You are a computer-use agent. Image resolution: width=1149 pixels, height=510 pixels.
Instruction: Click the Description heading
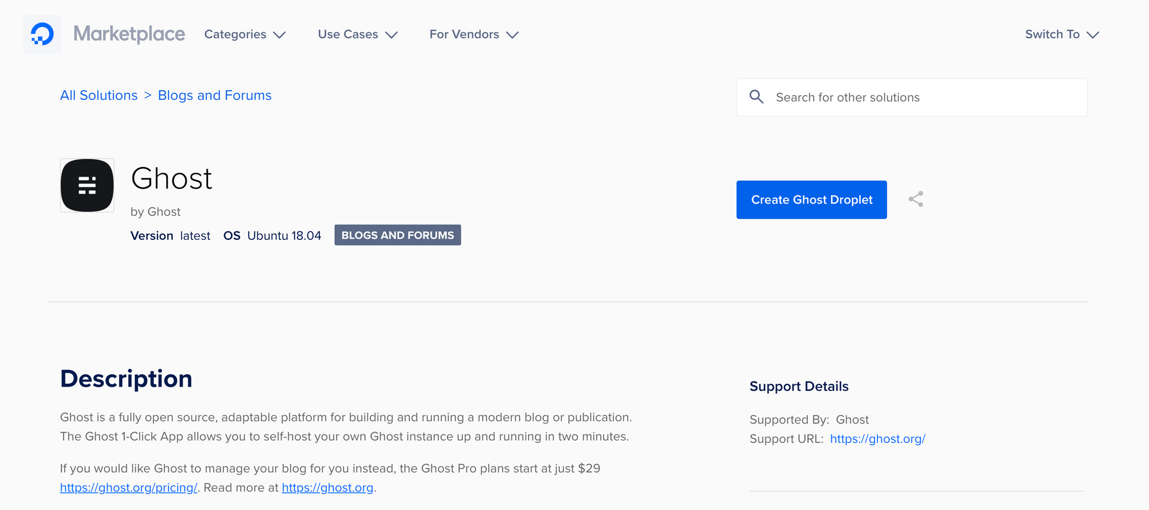pyautogui.click(x=126, y=379)
